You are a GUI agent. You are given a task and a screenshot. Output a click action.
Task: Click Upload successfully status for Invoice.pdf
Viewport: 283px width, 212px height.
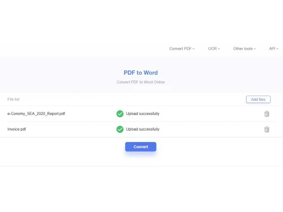point(143,129)
